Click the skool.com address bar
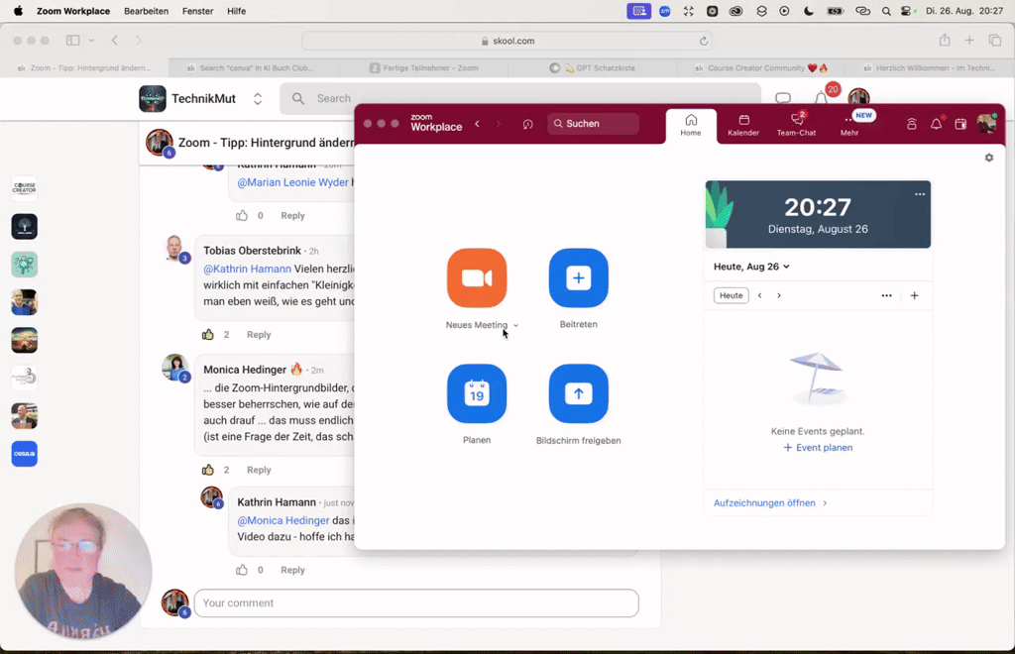The image size is (1015, 654). 507,41
